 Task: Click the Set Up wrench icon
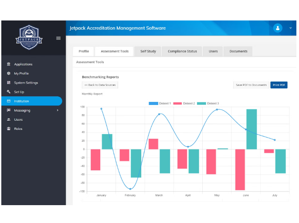9,91
